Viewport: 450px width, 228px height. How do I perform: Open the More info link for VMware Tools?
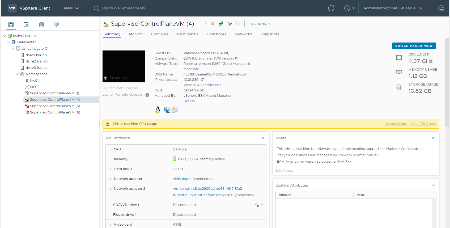[191, 69]
